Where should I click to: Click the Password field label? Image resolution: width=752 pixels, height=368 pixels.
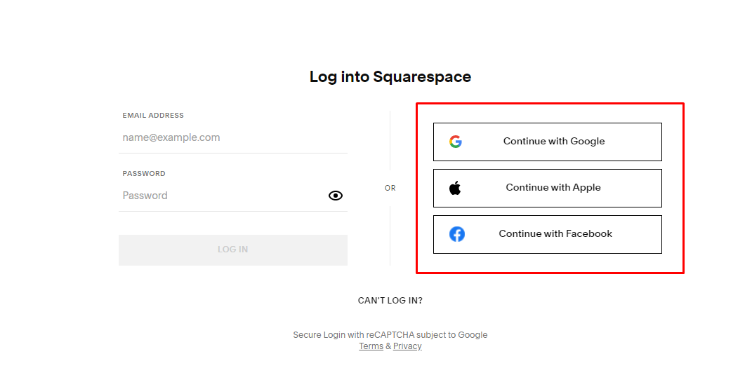(x=144, y=174)
